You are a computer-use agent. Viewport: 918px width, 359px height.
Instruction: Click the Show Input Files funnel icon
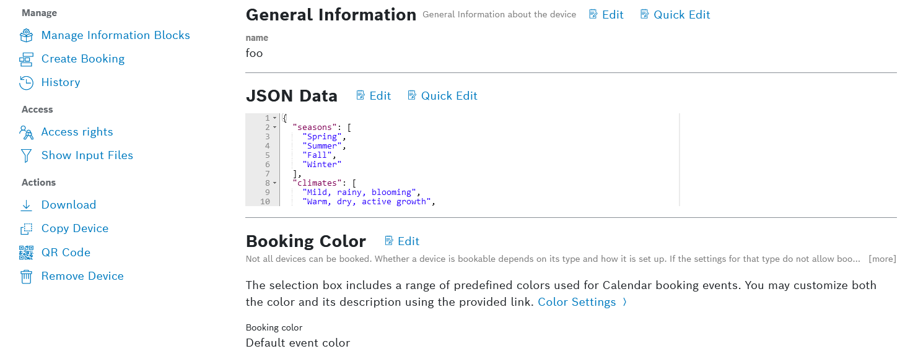26,155
